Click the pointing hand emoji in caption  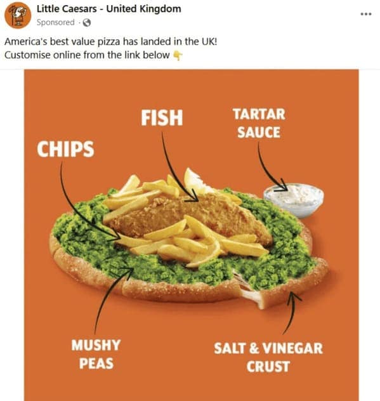pyautogui.click(x=178, y=55)
